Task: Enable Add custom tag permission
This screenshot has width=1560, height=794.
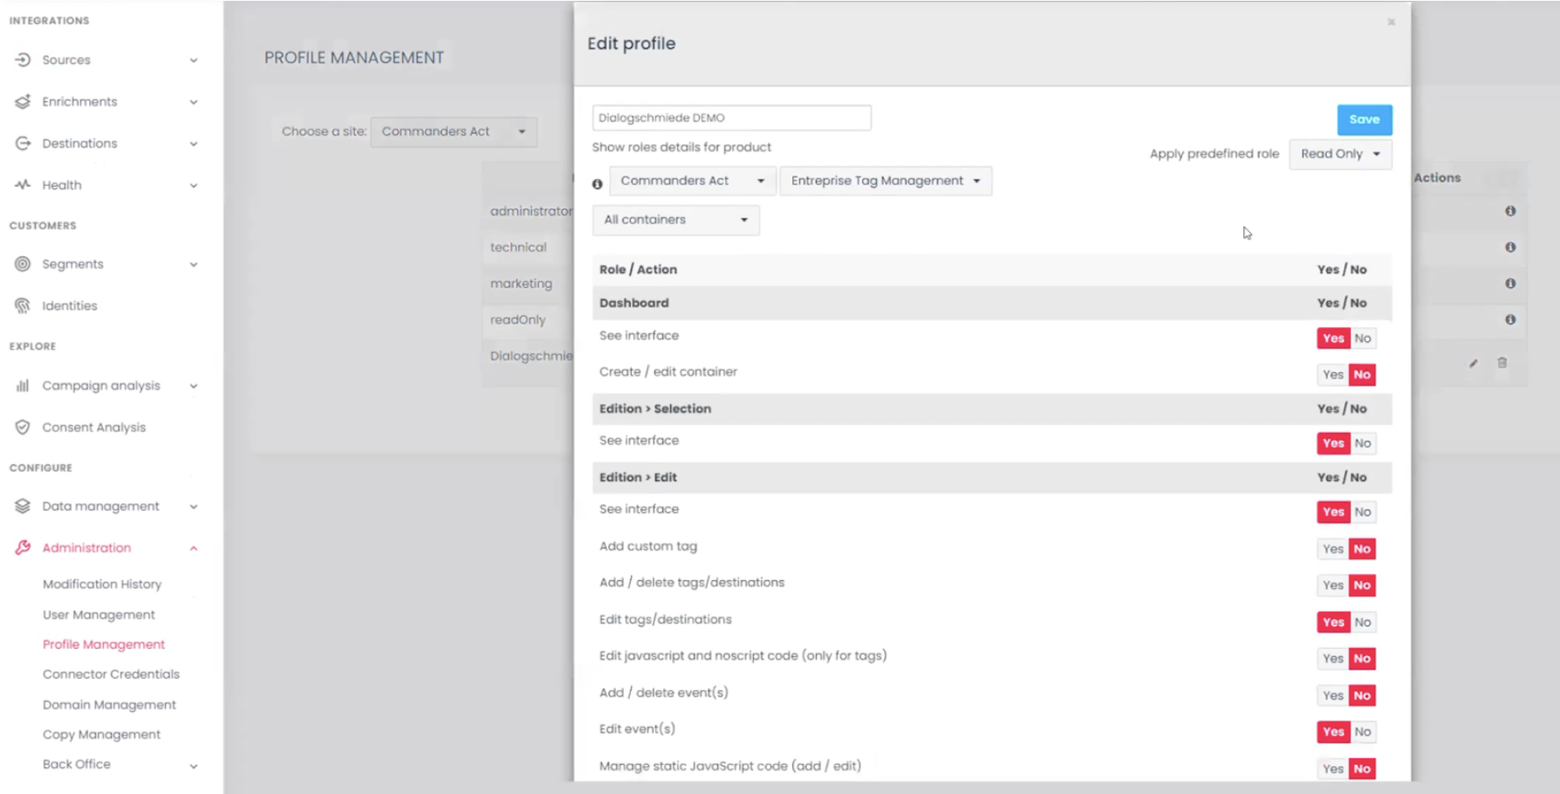Action: point(1333,549)
